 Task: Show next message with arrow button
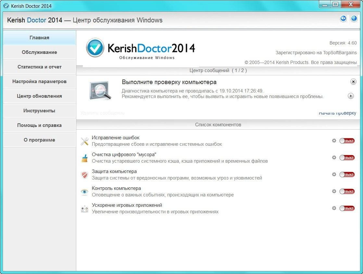[351, 96]
